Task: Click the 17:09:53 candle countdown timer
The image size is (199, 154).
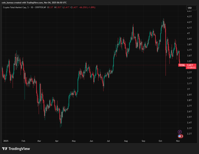Action: tap(191, 67)
